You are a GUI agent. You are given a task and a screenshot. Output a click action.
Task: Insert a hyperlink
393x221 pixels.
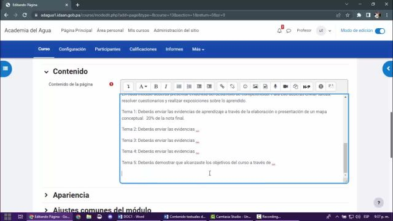[x=222, y=87]
